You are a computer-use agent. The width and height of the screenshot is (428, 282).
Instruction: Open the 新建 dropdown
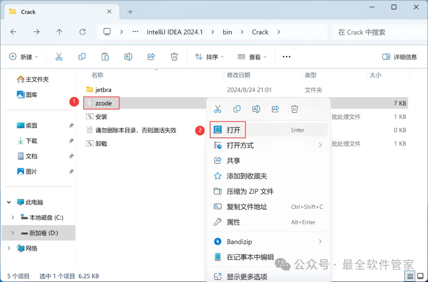pos(24,57)
